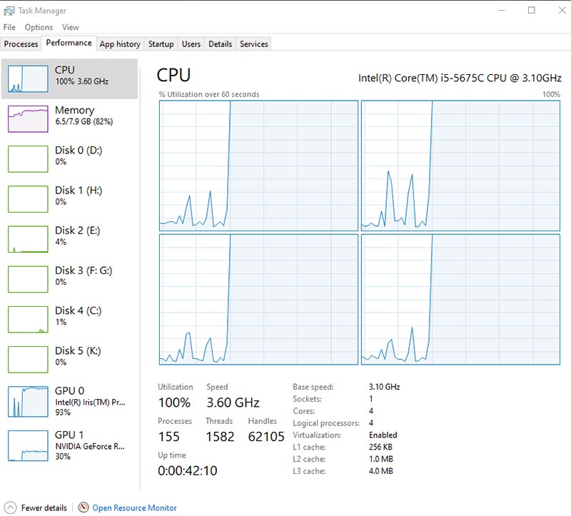The image size is (571, 516).
Task: Switch to the Services tab
Action: 254,44
